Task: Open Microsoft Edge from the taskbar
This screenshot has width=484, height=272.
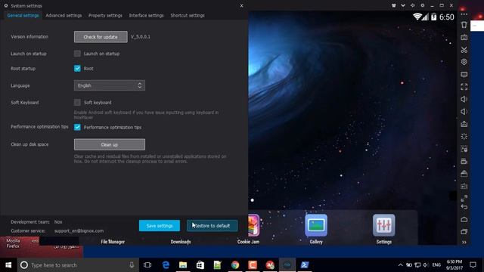Action: coord(166,265)
